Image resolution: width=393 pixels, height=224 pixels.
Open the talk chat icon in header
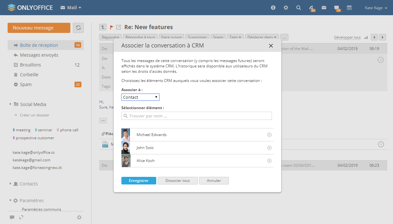[x=337, y=8]
